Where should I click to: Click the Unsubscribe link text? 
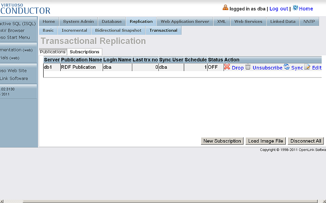(x=267, y=68)
